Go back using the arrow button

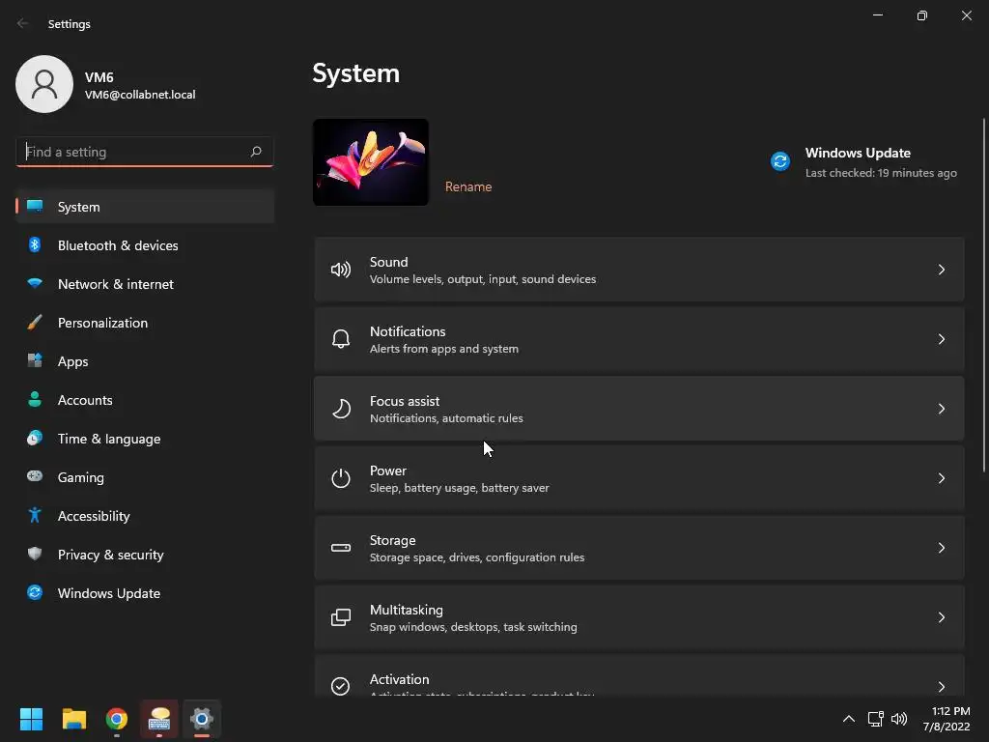(23, 23)
